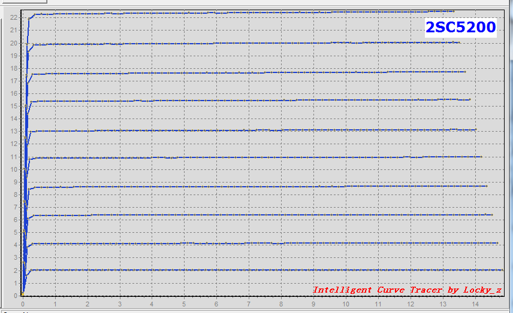Viewport: 513px width, 313px height.
Task: Click the vertical axis label 17
Action: click(x=13, y=81)
